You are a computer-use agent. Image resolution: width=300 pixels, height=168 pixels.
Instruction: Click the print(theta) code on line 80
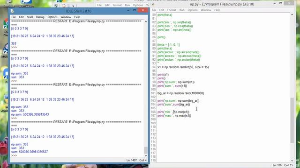tap(165, 15)
